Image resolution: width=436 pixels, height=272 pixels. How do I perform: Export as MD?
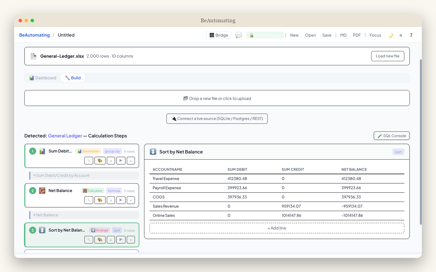pos(343,35)
